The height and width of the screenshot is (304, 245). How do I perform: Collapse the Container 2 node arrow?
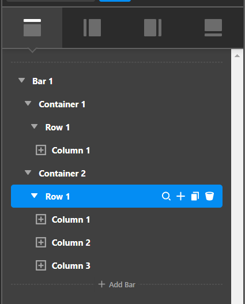(28, 172)
